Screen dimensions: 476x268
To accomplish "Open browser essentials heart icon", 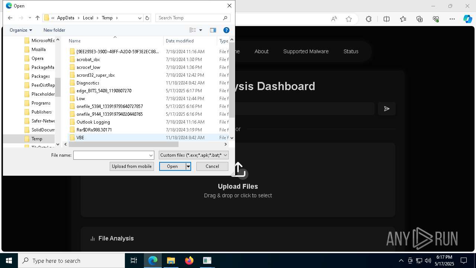I will point(436,19).
